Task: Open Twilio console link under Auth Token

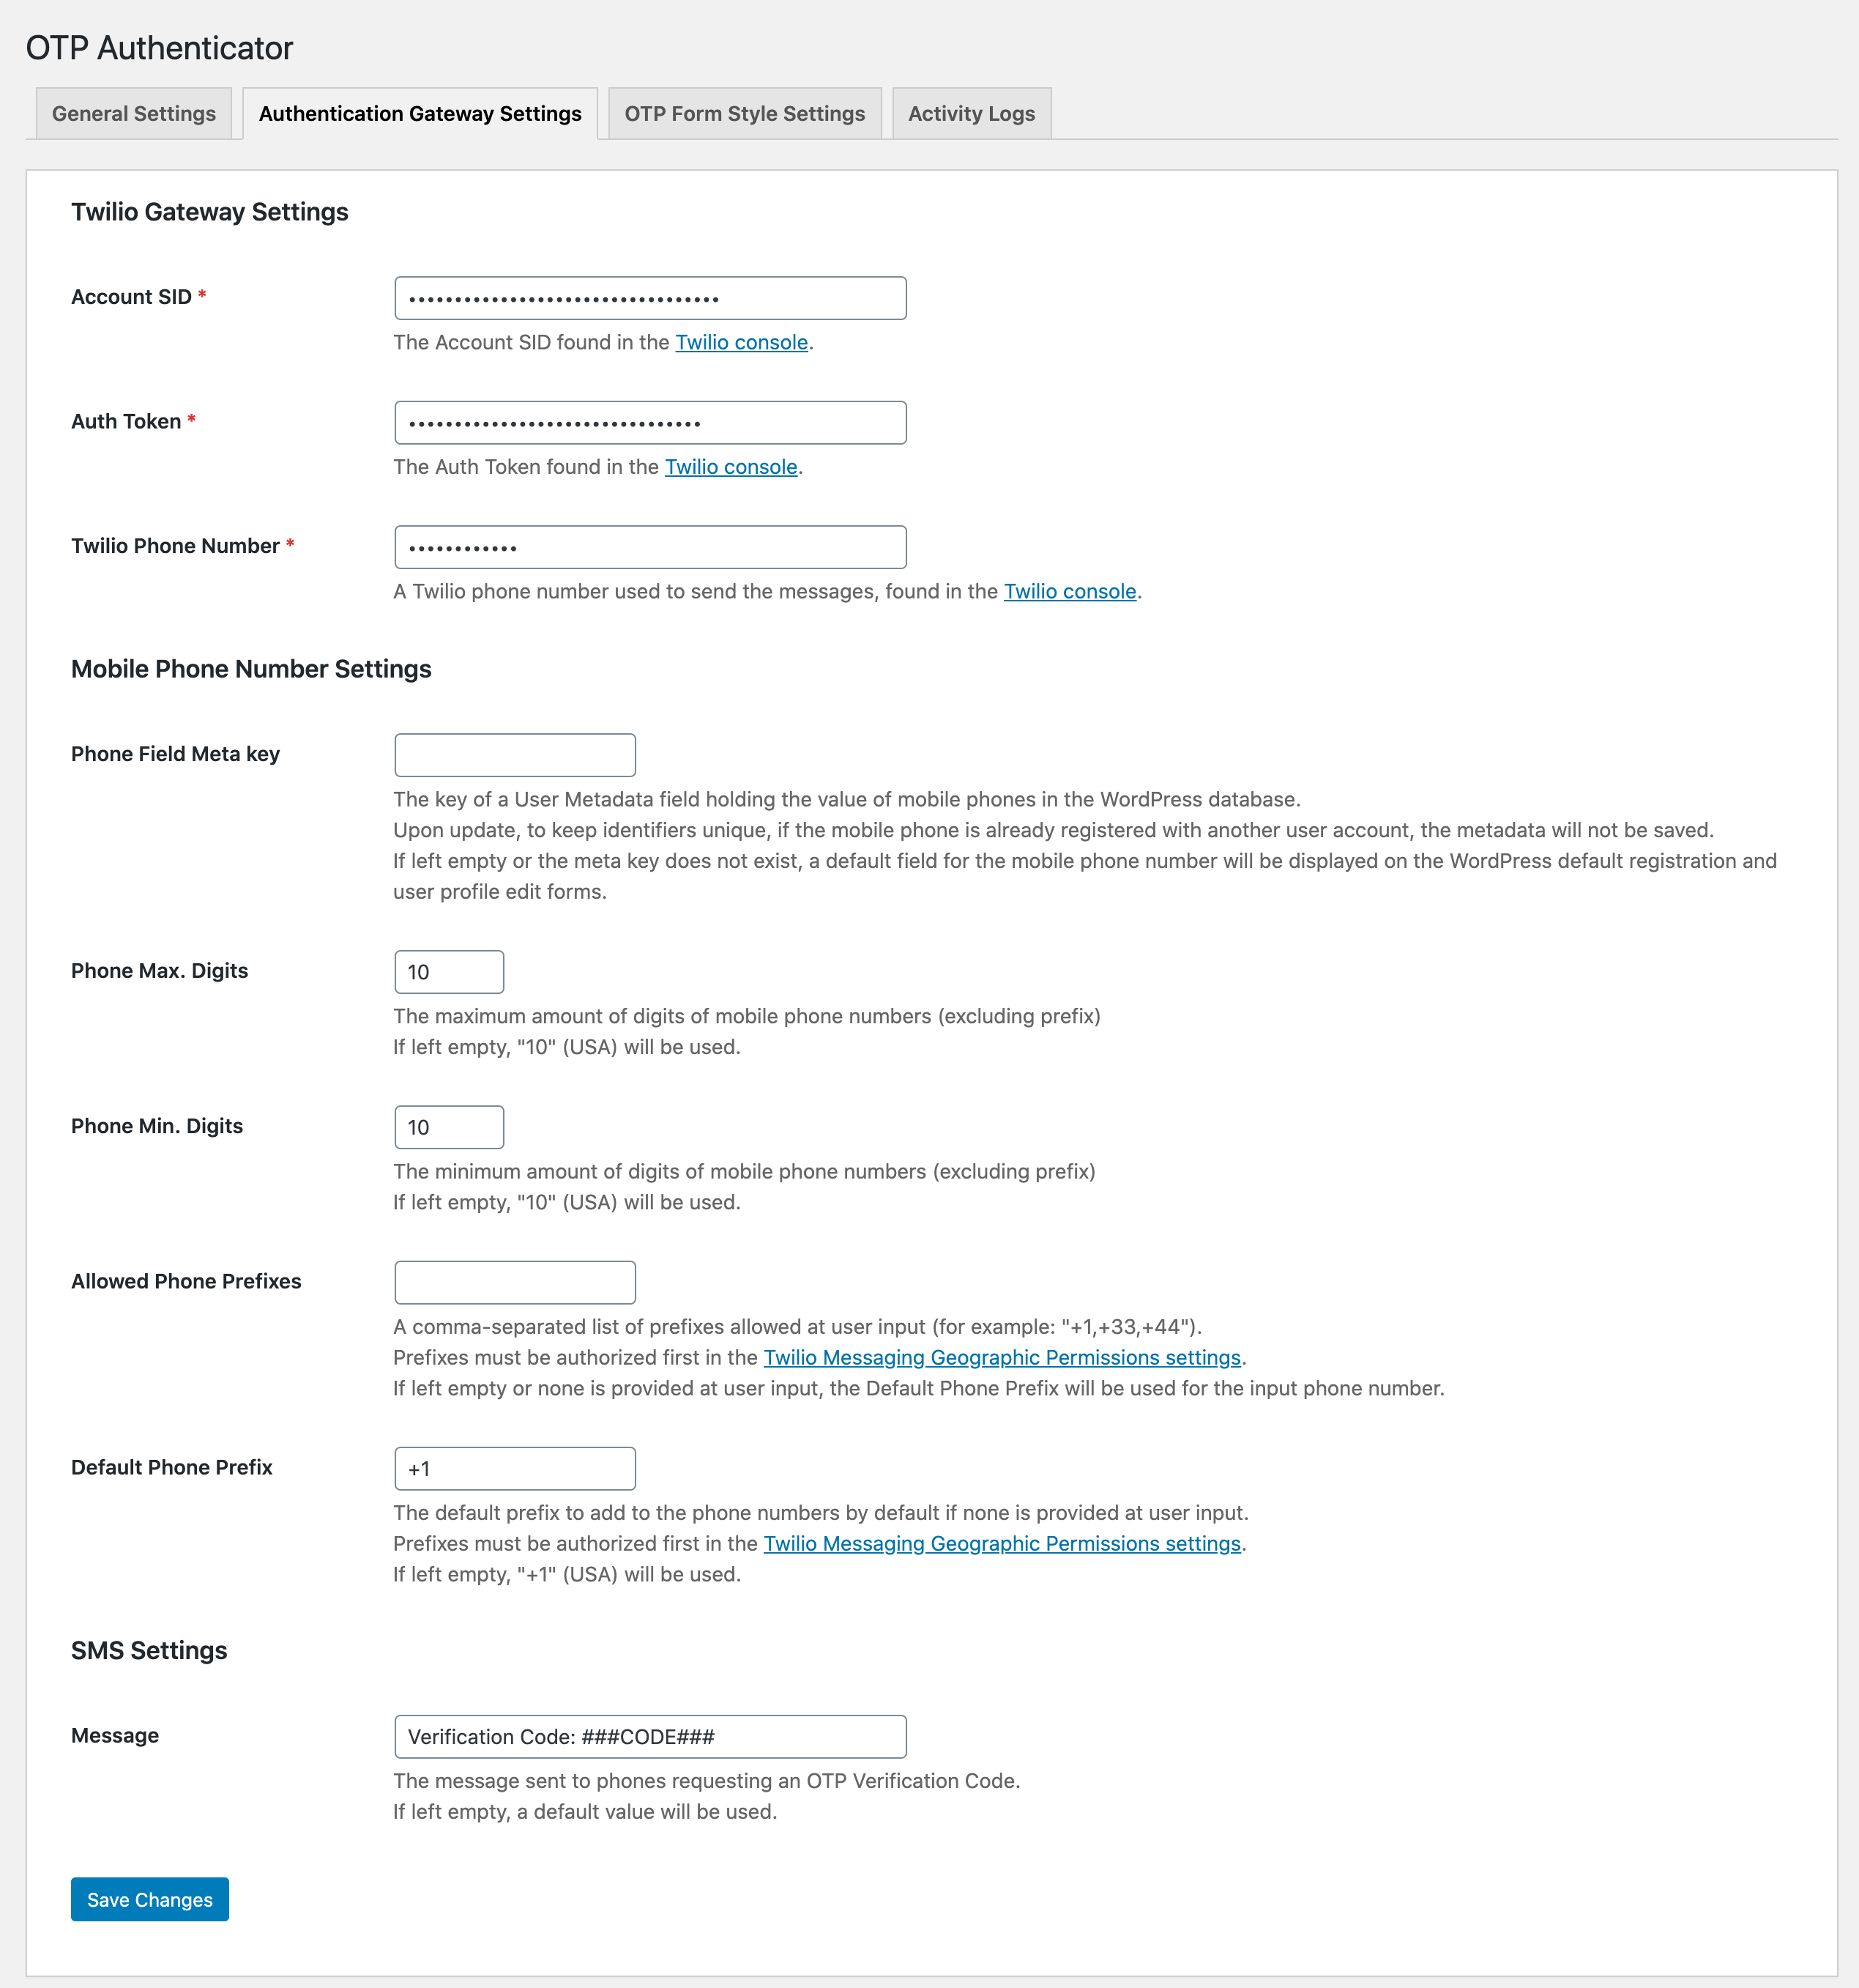Action: [731, 467]
